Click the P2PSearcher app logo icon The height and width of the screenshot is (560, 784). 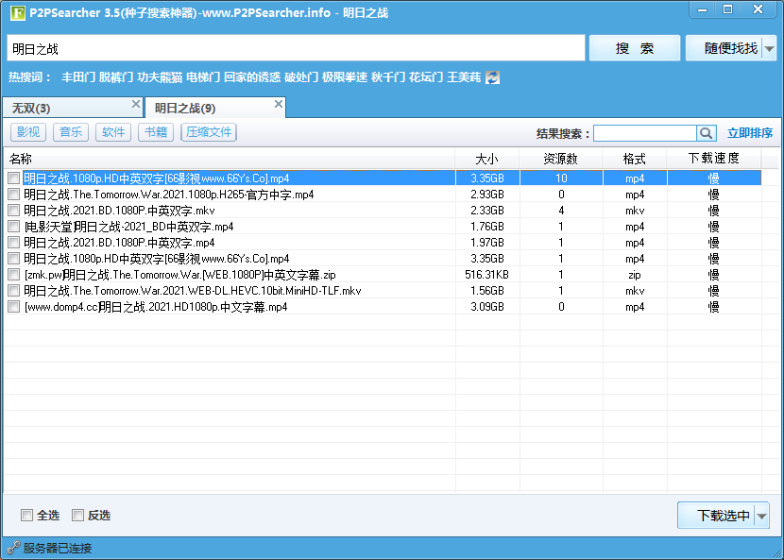coord(18,12)
